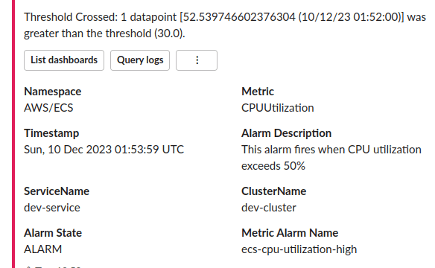Select the Threshold Crossed message text
Screen dimensions: 435x268
click(x=225, y=25)
